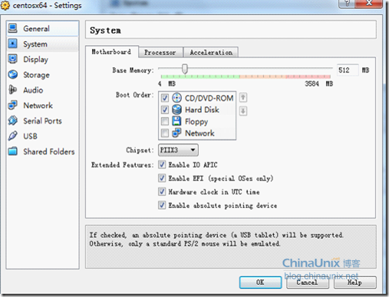Select the Floppy row label
The height and width of the screenshot is (297, 389).
(196, 121)
